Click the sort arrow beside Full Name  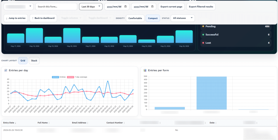pos(49,123)
